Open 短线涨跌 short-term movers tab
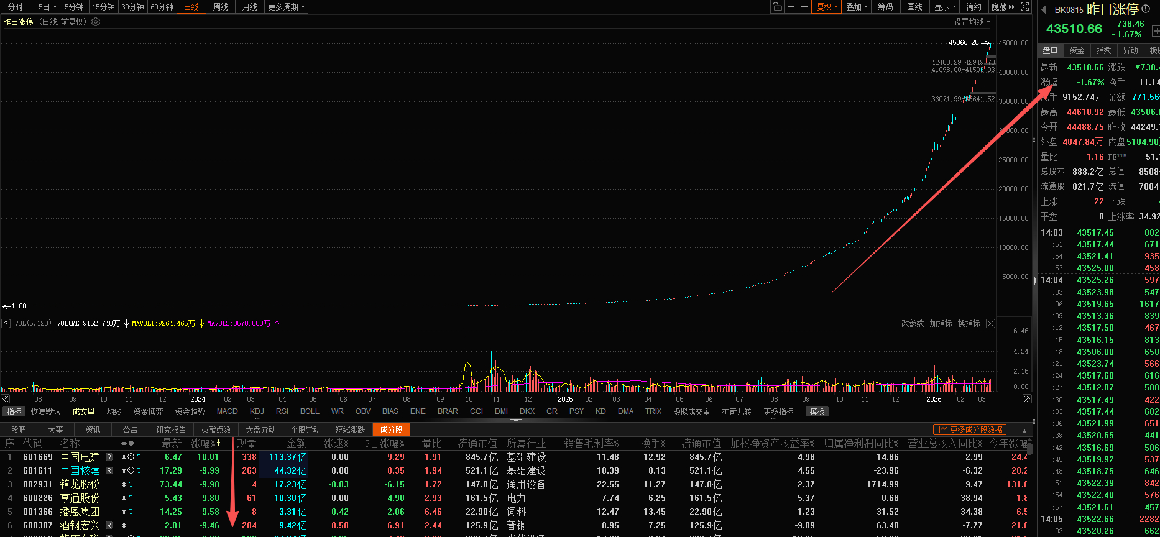The height and width of the screenshot is (537, 1160). point(350,429)
